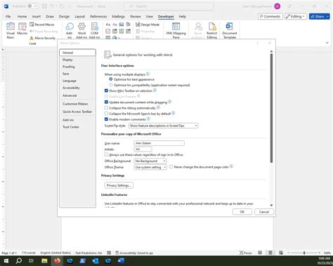Click Accessibility status bar indicator
This screenshot has height=266, width=333.
[x=134, y=253]
